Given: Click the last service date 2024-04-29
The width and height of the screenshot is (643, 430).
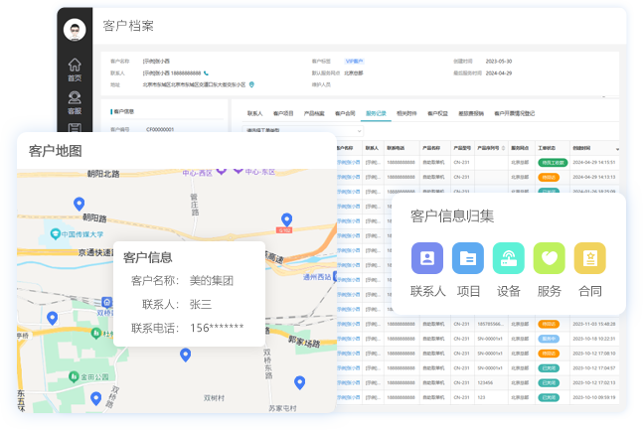Looking at the screenshot, I should pyautogui.click(x=499, y=72).
